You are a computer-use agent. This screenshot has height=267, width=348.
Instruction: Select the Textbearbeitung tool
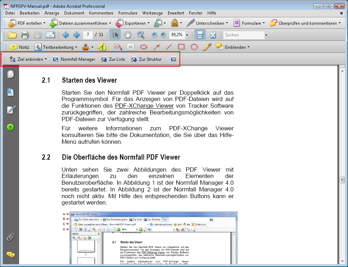[56, 47]
